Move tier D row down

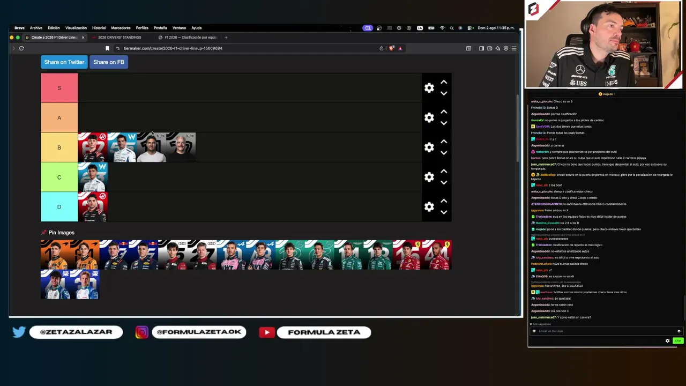444,212
